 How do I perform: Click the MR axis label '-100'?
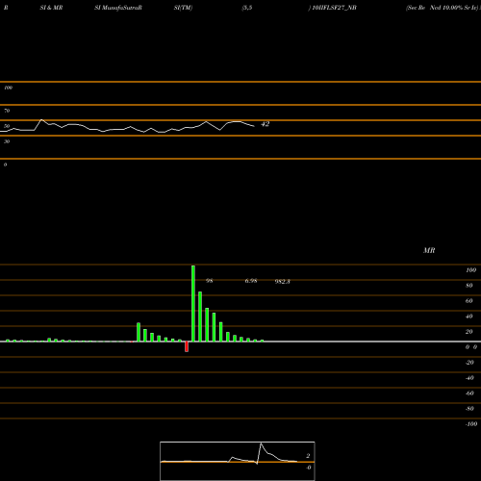471,424
